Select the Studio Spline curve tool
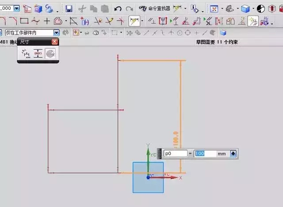Image resolution: width=283 pixels, height=207 pixels. (35, 21)
